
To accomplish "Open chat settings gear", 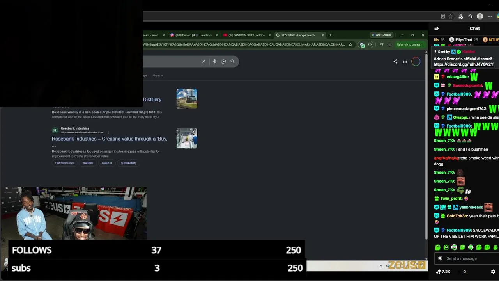I will click(493, 272).
